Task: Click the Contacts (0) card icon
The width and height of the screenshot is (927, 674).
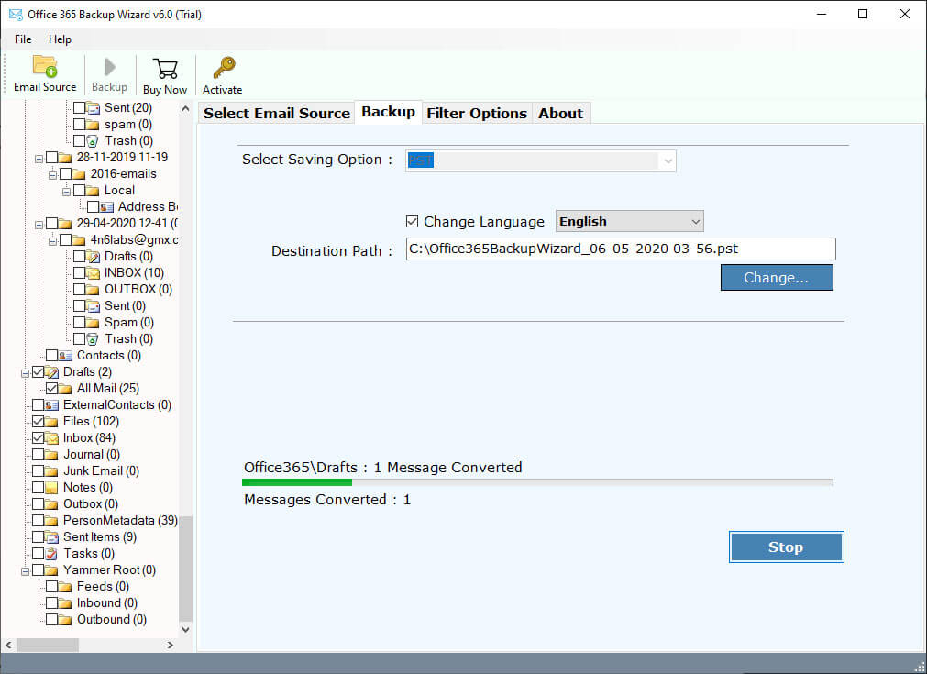Action: [x=65, y=355]
